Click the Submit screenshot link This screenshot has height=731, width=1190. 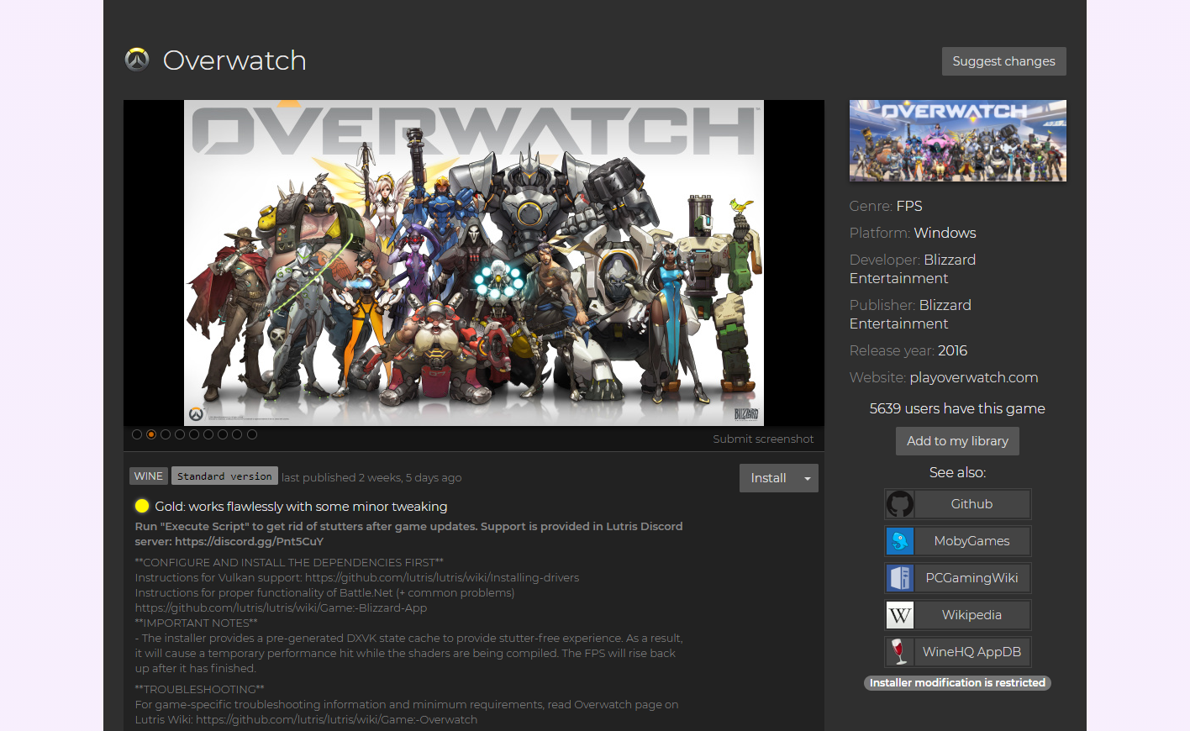click(x=763, y=439)
